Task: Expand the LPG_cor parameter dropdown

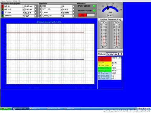Action: pyautogui.click(x=23, y=13)
